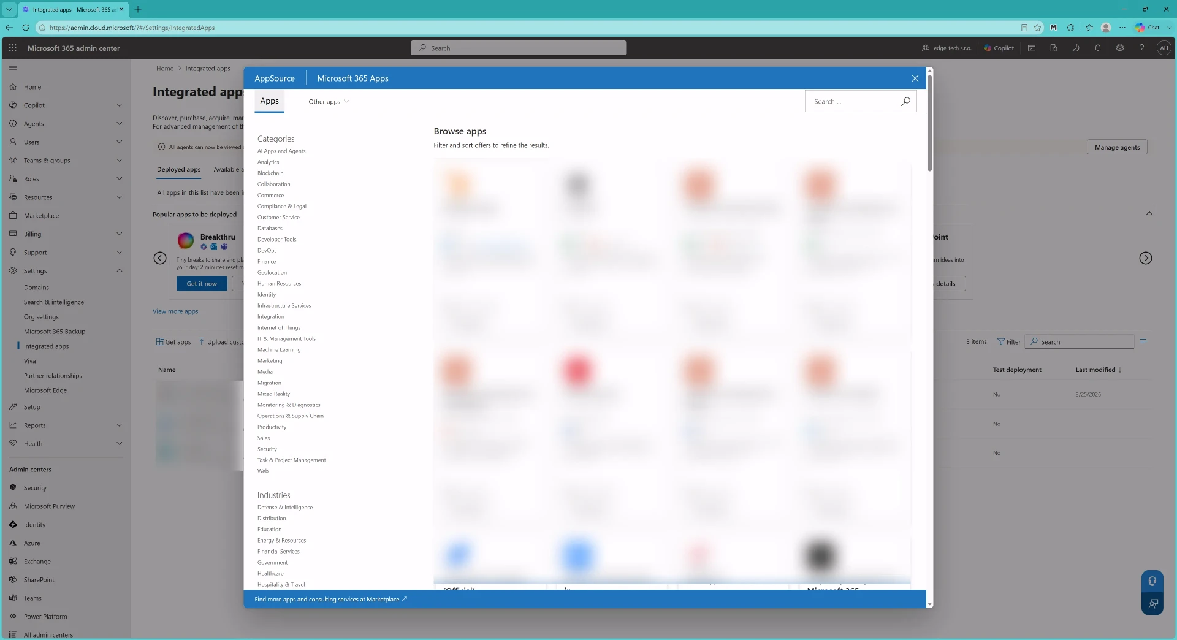Refresh the browser page

pos(25,28)
